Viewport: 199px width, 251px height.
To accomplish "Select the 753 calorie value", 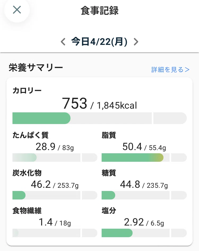I will point(75,103).
